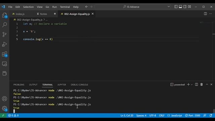Expand the command center dropdown chevron
The height and width of the screenshot is (121, 215).
(x=169, y=7)
